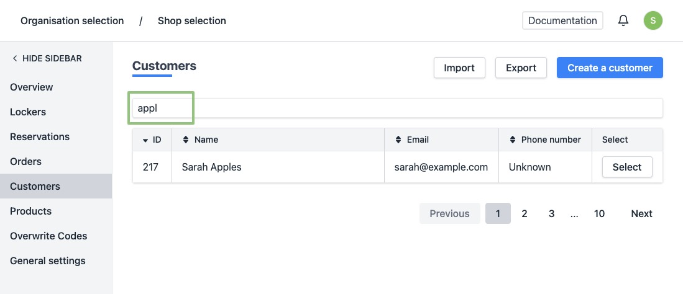Click the Import button
683x294 pixels.
pos(459,68)
